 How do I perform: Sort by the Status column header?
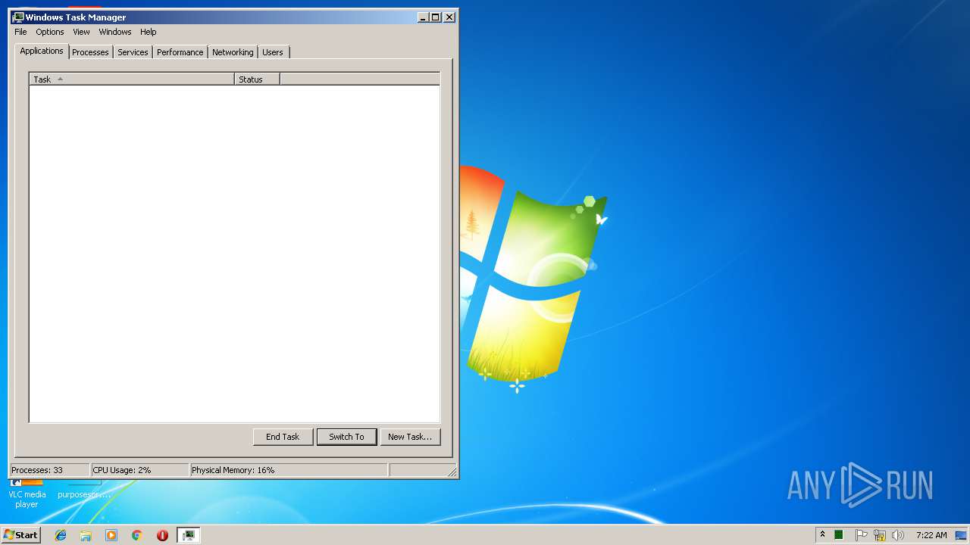pos(257,79)
